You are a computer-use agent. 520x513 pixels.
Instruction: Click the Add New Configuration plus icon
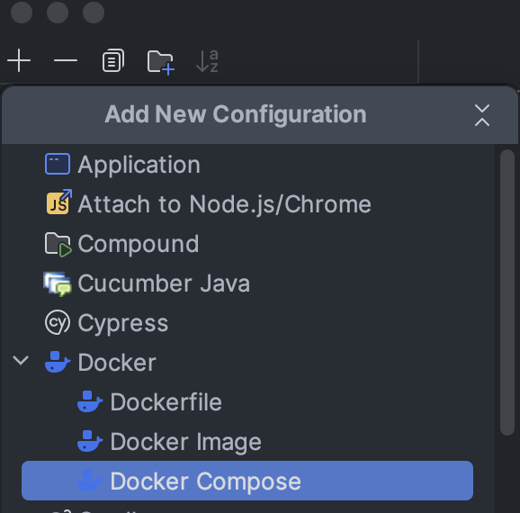pos(19,60)
